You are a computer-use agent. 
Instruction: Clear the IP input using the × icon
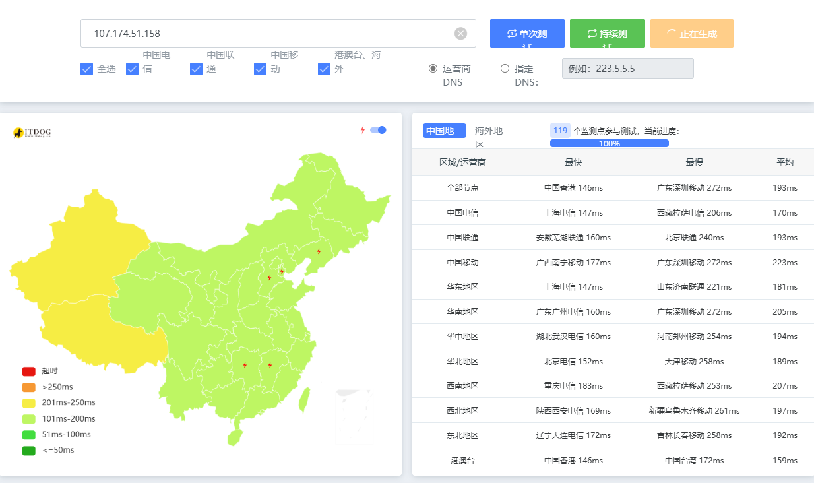tap(459, 33)
